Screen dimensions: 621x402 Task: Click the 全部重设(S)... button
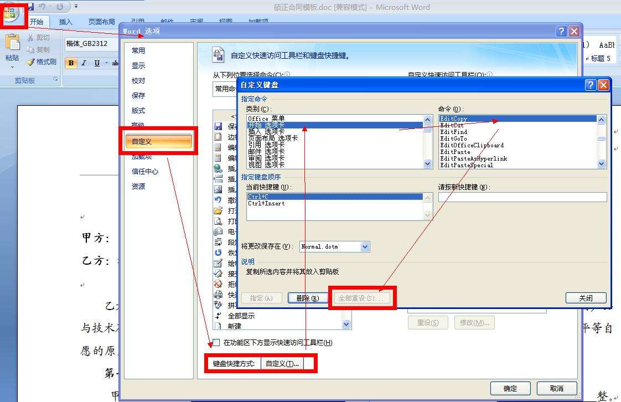click(361, 298)
